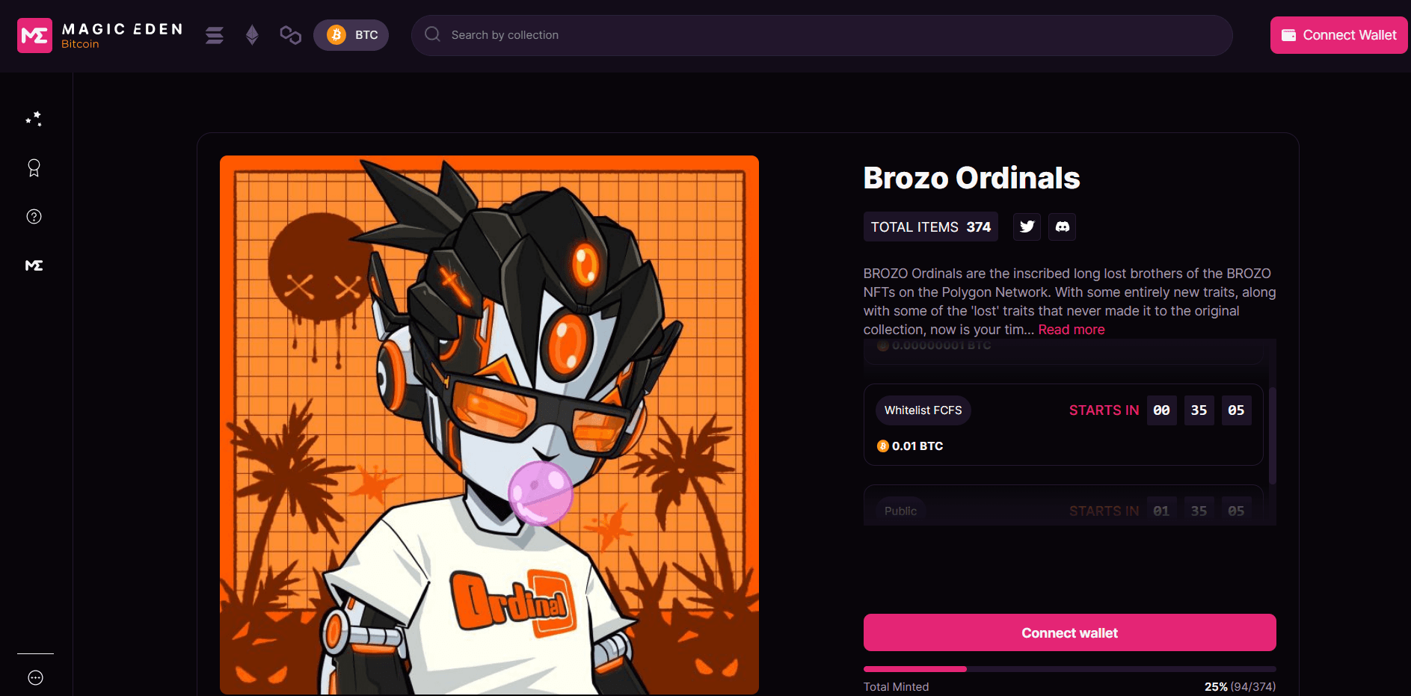Switch to the Polygon chain icon
This screenshot has height=696, width=1411.
(290, 35)
